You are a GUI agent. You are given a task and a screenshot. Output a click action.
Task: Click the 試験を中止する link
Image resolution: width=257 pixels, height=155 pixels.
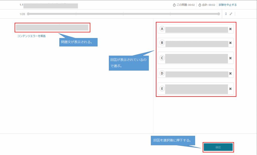(228, 5)
